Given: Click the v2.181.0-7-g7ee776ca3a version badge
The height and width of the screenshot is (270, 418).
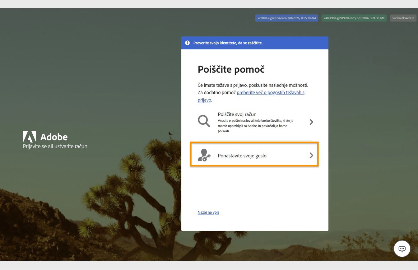Looking at the screenshot, I should [286, 18].
